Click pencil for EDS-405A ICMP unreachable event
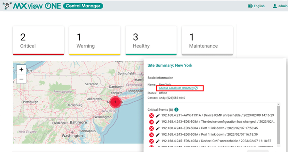This screenshot has width=288, height=152. 158,141
